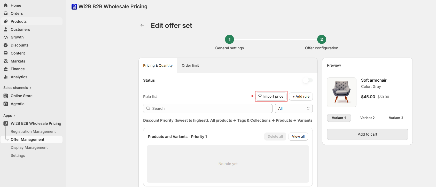Click the Add rule button
The width and height of the screenshot is (436, 187).
tap(301, 96)
